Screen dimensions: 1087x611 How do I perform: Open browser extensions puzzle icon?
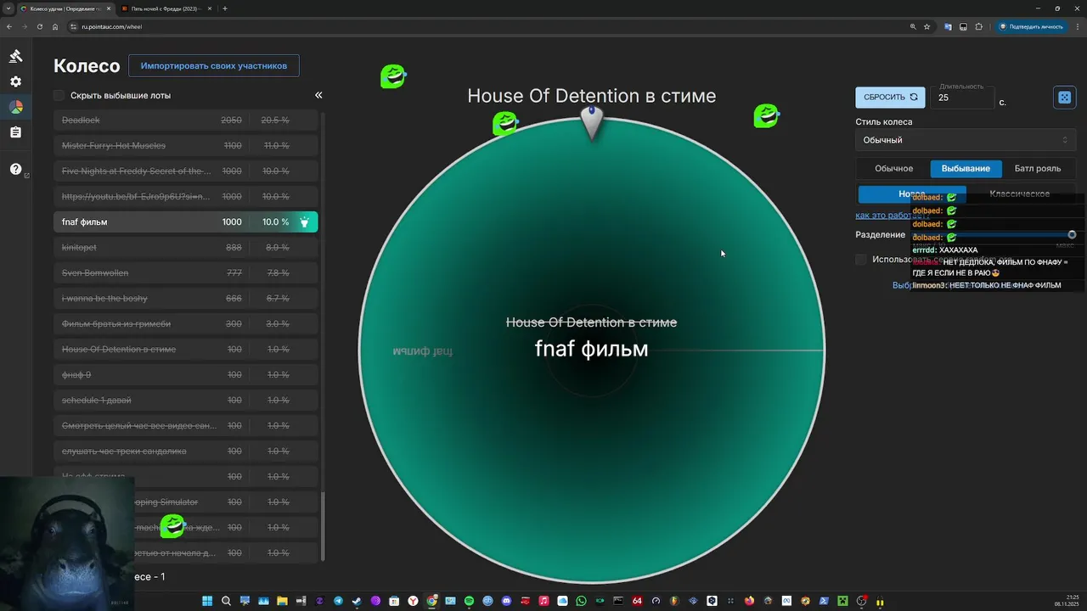[x=979, y=26]
